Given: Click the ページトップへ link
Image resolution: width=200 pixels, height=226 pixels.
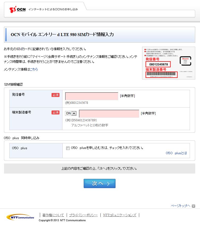Looking at the screenshot, I should (x=181, y=206).
